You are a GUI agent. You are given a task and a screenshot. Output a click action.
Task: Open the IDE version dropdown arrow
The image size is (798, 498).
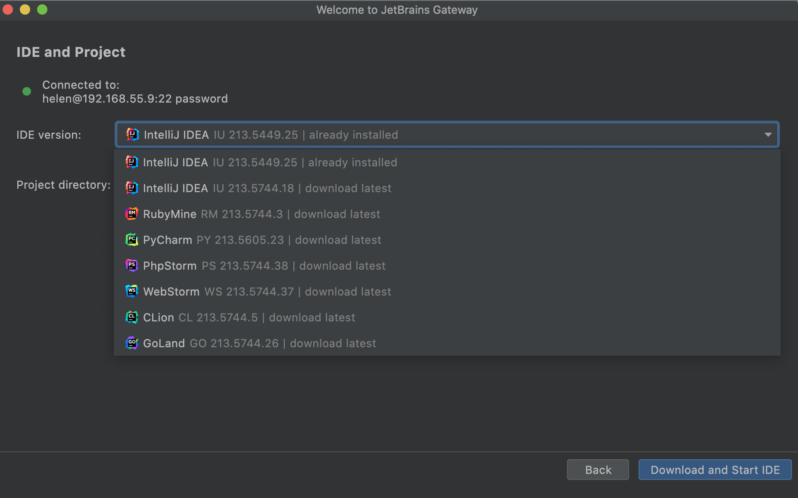(767, 134)
